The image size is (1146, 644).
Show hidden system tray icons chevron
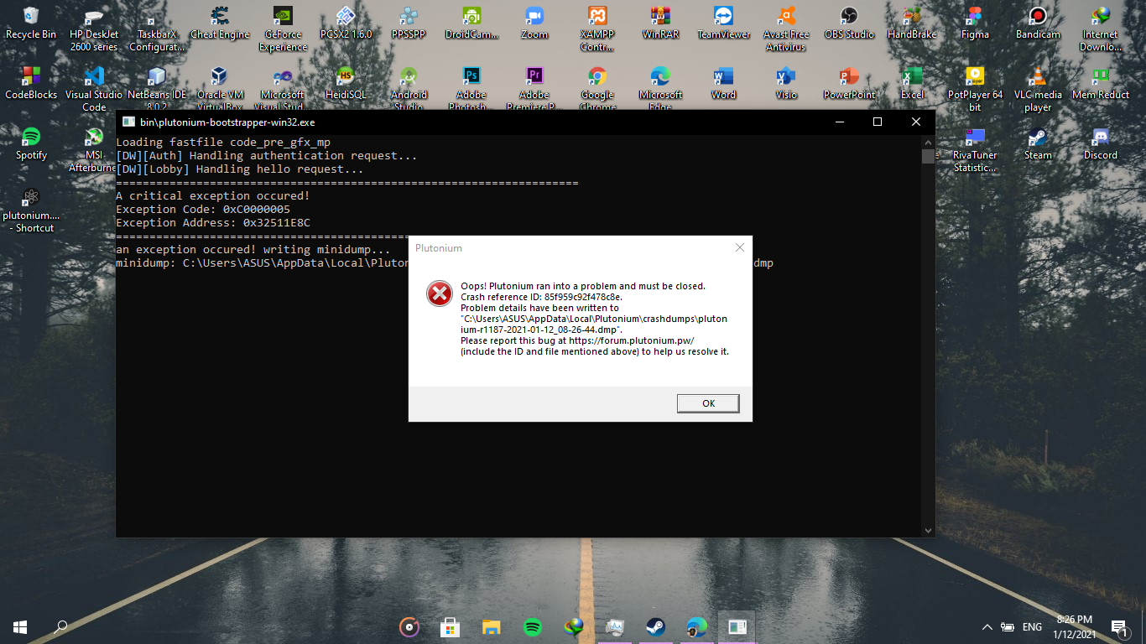pyautogui.click(x=987, y=627)
